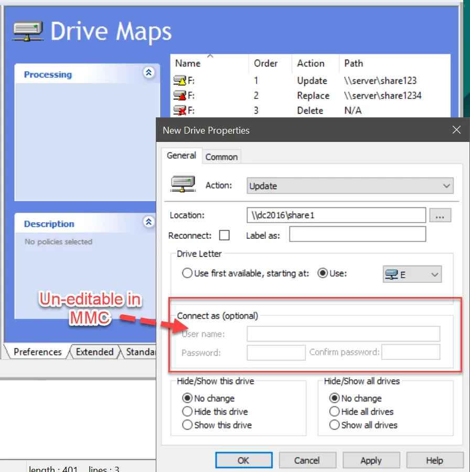Image resolution: width=470 pixels, height=472 pixels.
Task: Collapse the Description panel chevron
Action: coord(149,223)
